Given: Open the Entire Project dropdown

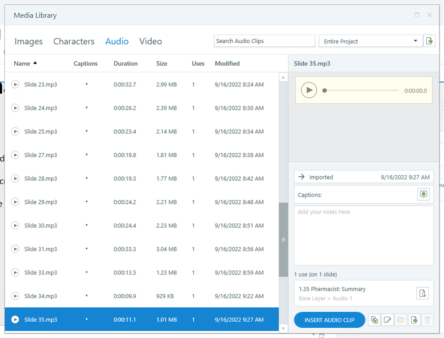Looking at the screenshot, I should 371,41.
